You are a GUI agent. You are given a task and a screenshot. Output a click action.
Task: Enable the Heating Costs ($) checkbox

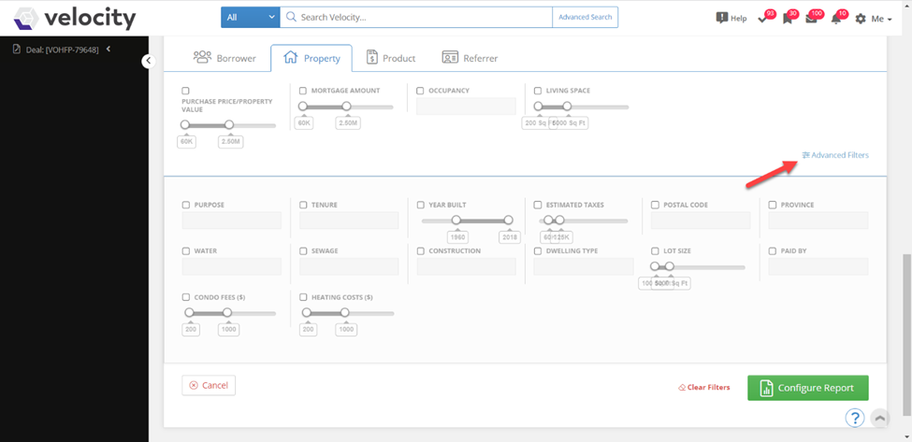coord(303,297)
